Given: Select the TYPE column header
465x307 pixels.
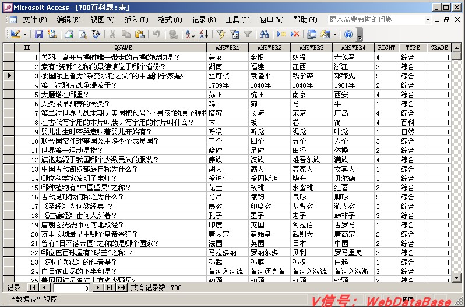Looking at the screenshot, I should point(413,48).
